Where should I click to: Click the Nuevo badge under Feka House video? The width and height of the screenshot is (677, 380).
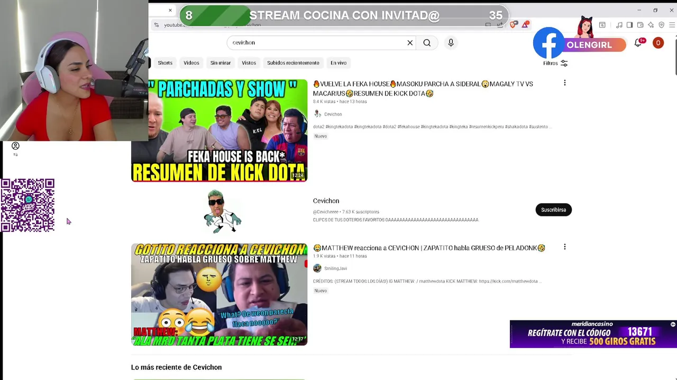pos(321,136)
